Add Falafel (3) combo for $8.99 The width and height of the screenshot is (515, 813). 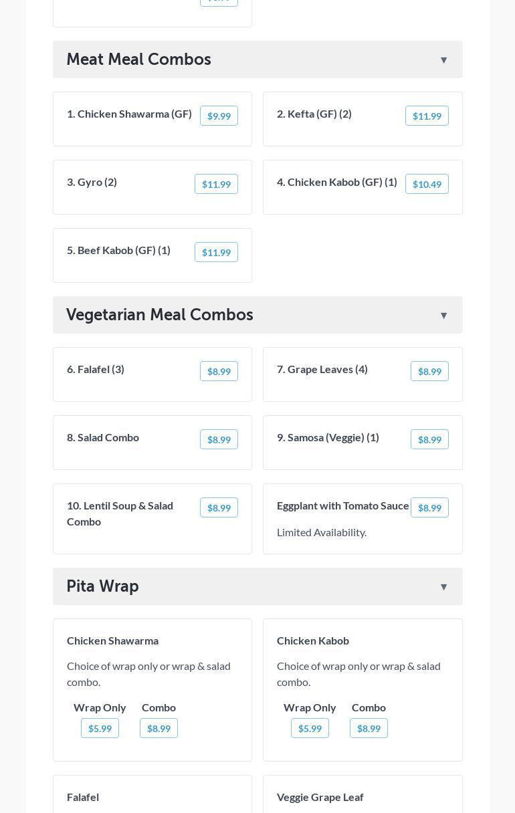point(219,371)
